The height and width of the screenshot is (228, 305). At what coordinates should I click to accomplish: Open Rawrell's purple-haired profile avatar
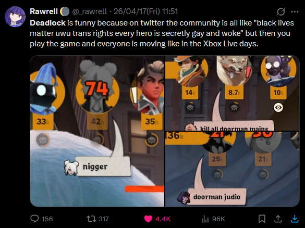coord(15,17)
